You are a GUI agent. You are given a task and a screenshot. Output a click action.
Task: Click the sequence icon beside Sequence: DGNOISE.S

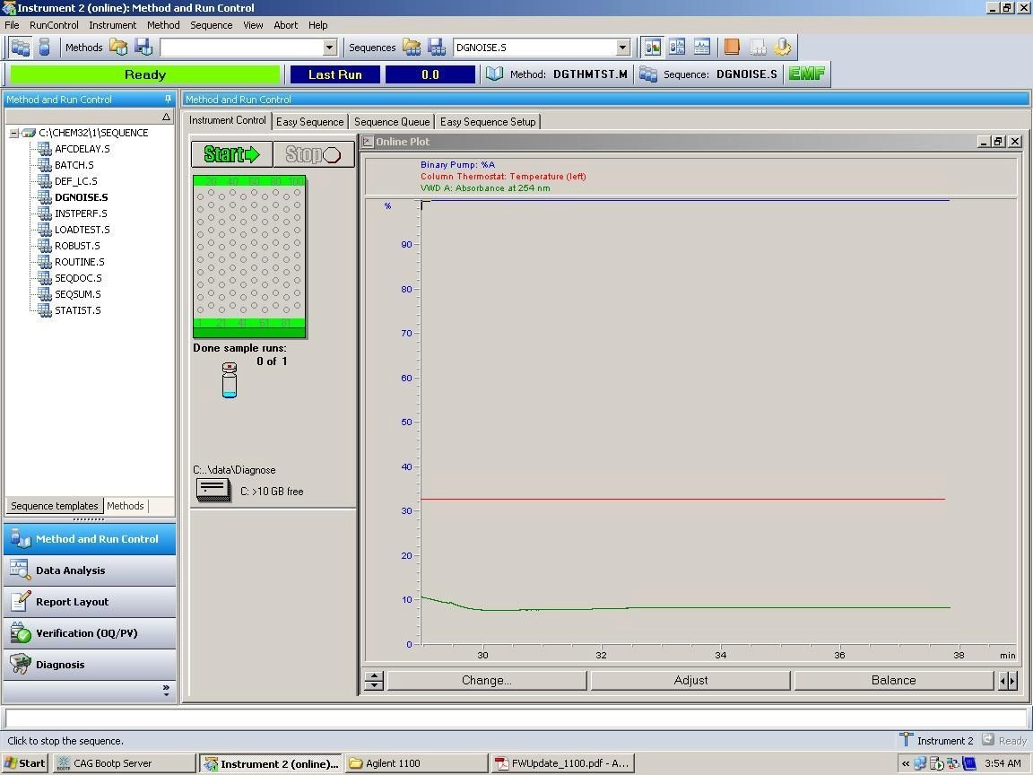pos(648,74)
